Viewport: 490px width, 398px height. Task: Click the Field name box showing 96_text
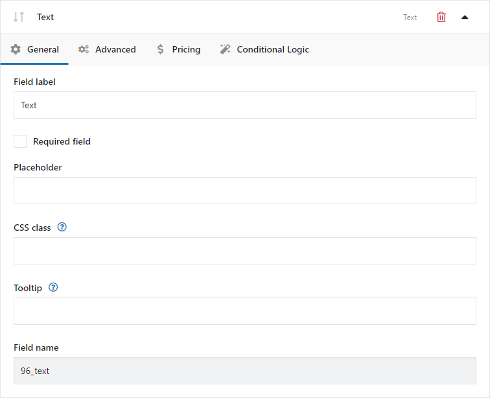point(245,371)
